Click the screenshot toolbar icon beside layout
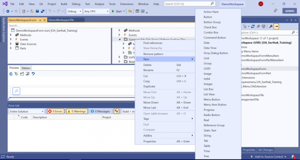Screen dimensions: 300x160 click(143, 11)
